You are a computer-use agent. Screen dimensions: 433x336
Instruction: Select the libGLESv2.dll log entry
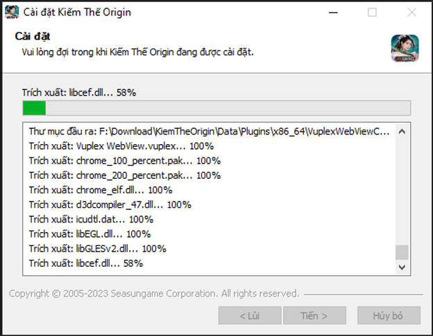pyautogui.click(x=97, y=249)
